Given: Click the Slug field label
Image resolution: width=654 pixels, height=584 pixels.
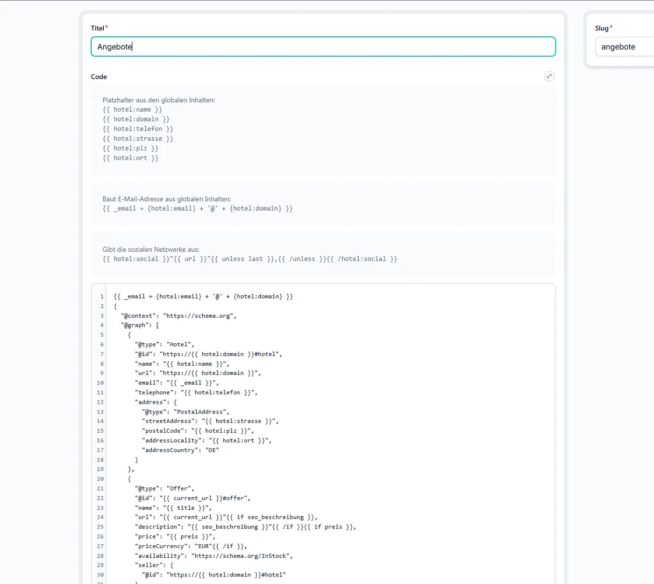Looking at the screenshot, I should click(x=601, y=28).
